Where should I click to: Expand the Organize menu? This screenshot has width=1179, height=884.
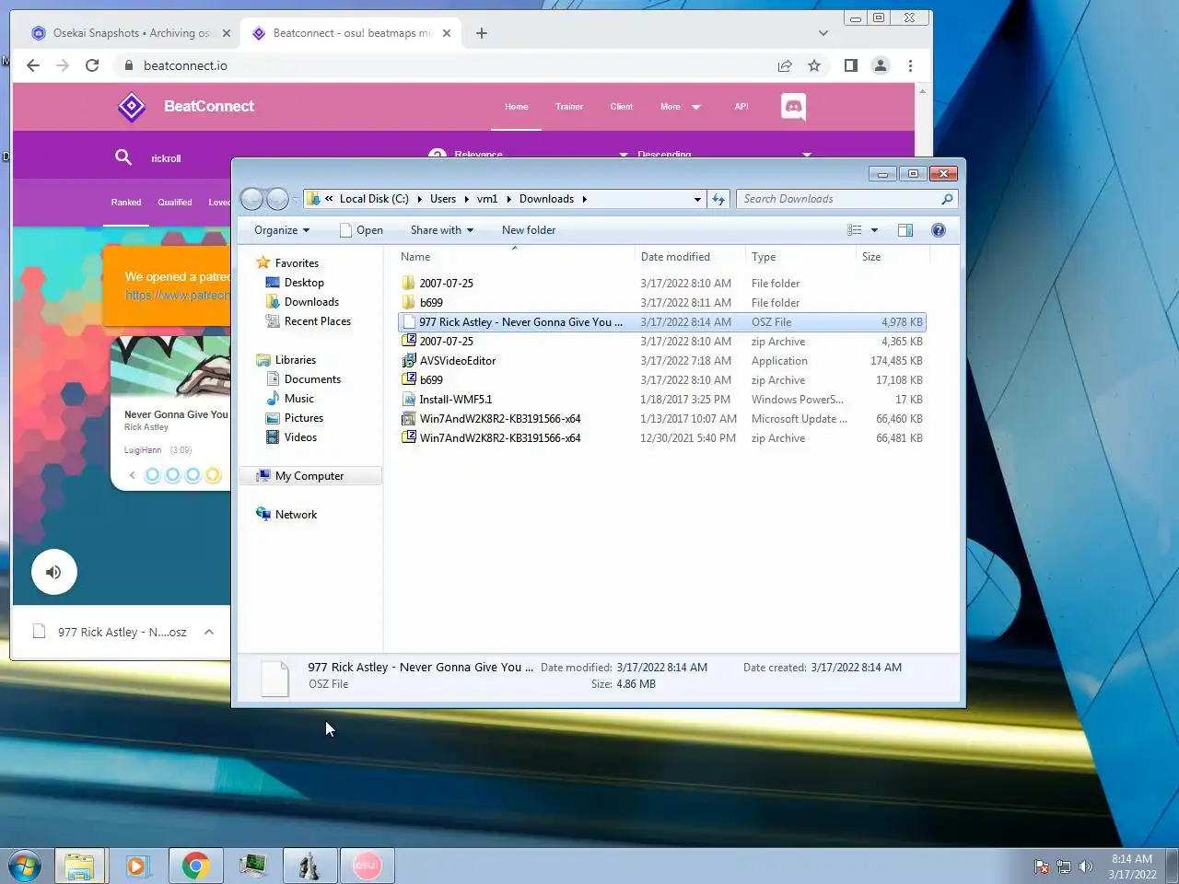(x=282, y=230)
